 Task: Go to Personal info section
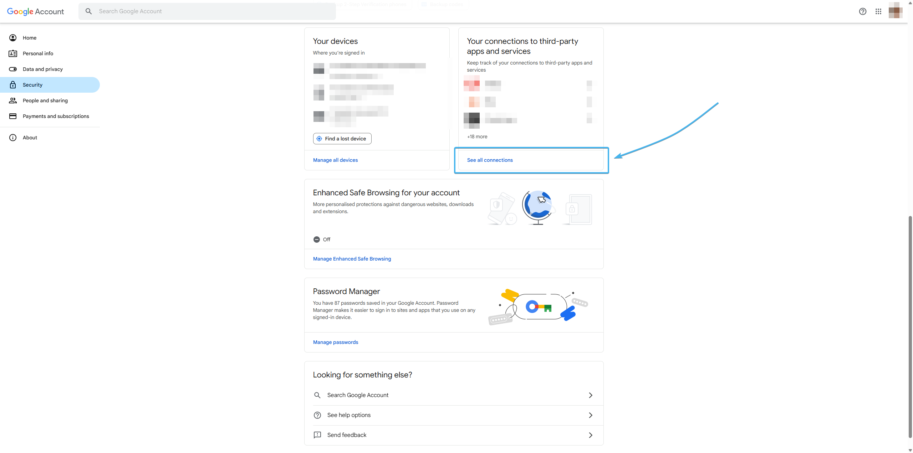[50, 53]
